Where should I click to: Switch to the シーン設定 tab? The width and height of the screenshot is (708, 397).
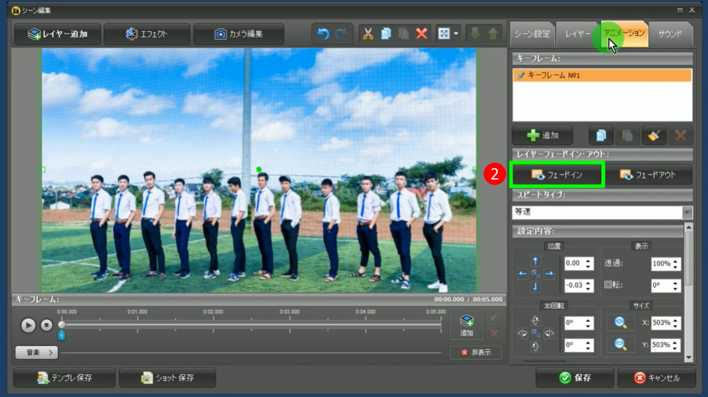532,34
